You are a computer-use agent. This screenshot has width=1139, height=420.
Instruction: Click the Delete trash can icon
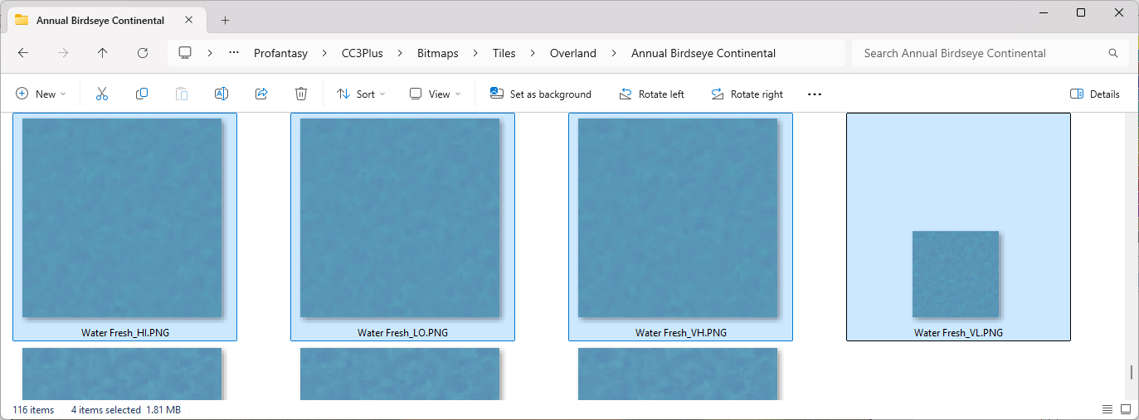click(x=301, y=94)
